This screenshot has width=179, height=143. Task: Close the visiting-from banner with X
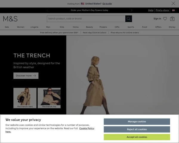coord(173,3)
